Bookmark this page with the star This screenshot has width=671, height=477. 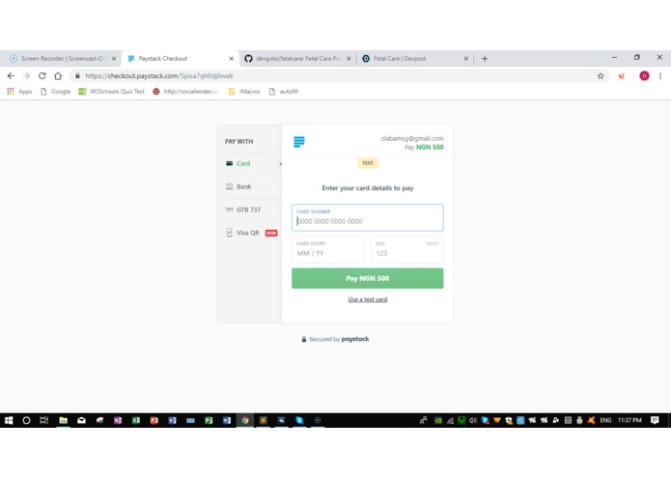pyautogui.click(x=601, y=75)
